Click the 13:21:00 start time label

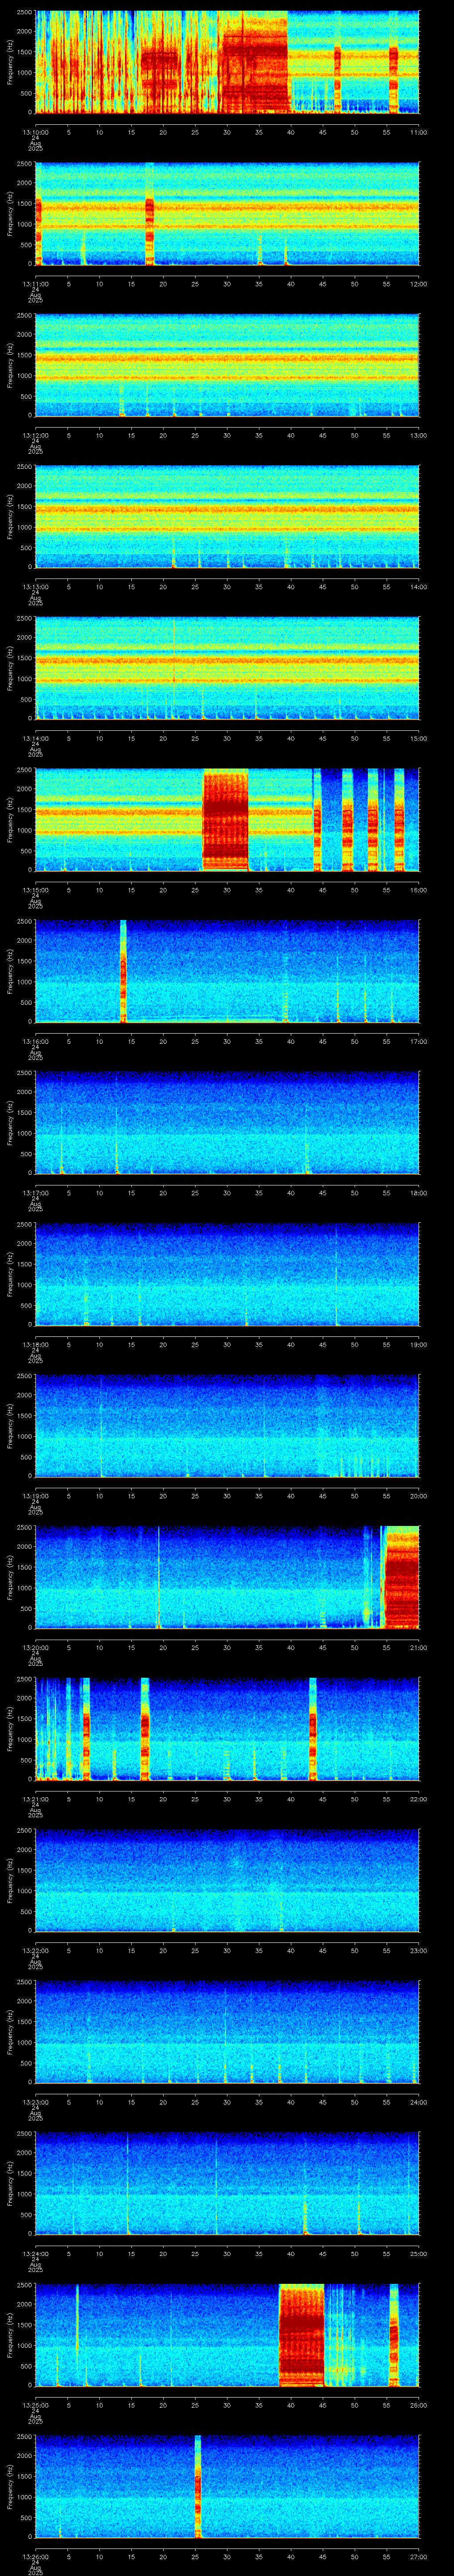pyautogui.click(x=35, y=1799)
